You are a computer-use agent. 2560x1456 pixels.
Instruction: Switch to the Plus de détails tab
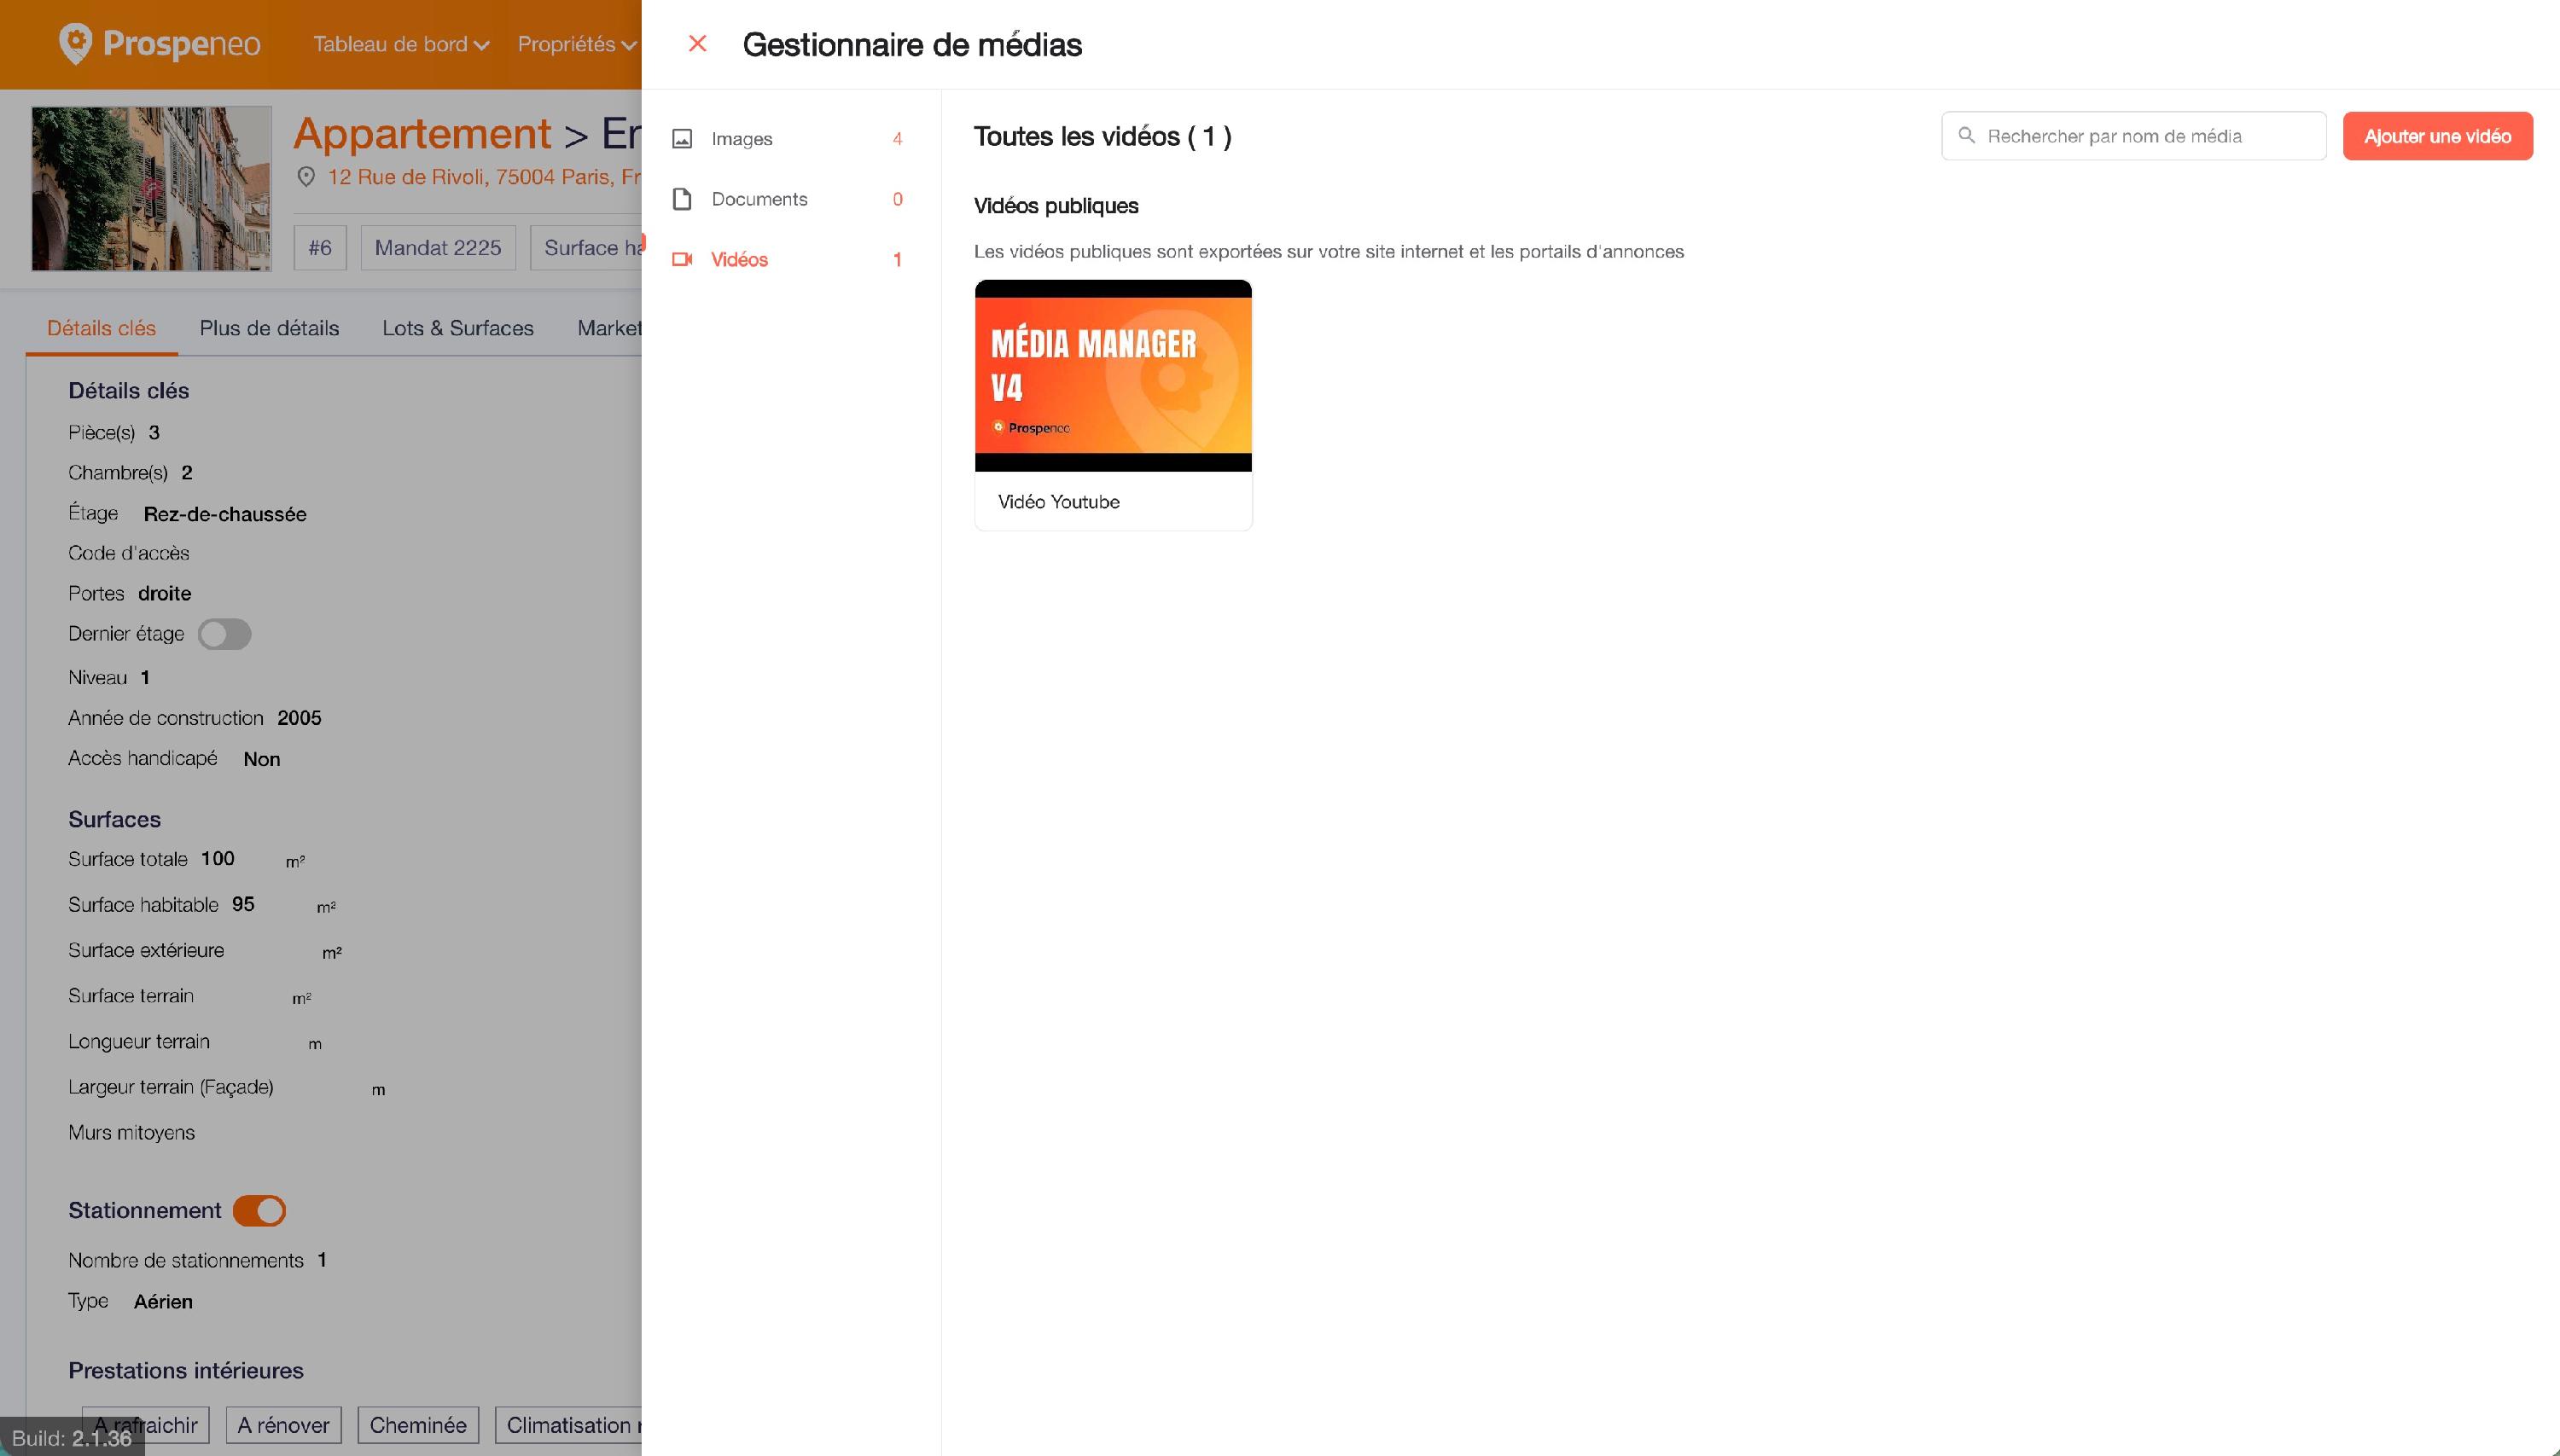[x=269, y=328]
